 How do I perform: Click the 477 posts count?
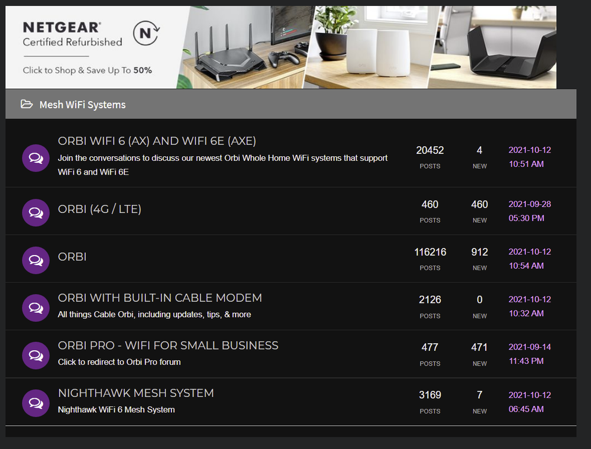click(x=429, y=347)
